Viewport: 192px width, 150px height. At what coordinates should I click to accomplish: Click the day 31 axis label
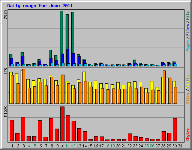click(x=180, y=146)
